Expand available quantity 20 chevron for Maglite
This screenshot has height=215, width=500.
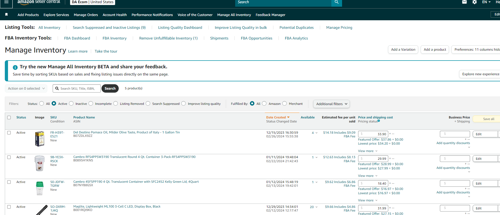point(316,207)
